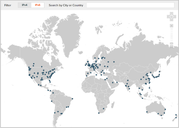Click the Search by City or Country field
This screenshot has width=179, height=128.
[x=130, y=5]
